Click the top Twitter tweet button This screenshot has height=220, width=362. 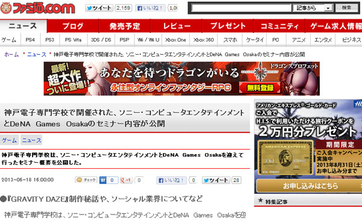click(100, 8)
